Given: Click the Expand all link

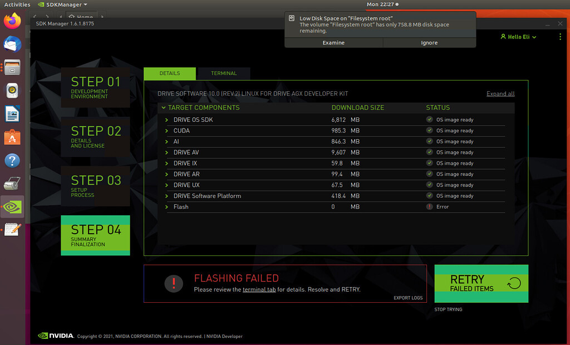Looking at the screenshot, I should pos(500,93).
